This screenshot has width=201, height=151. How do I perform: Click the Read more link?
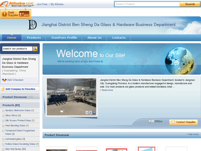click(107, 90)
